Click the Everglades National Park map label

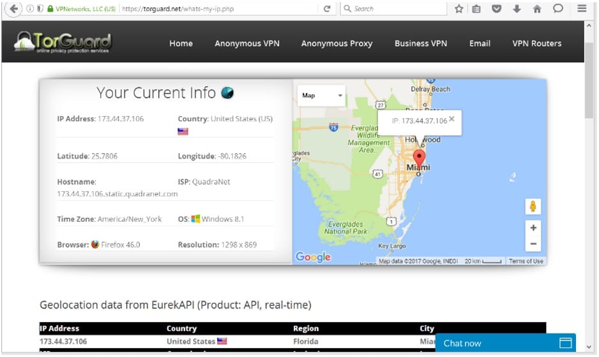345,228
